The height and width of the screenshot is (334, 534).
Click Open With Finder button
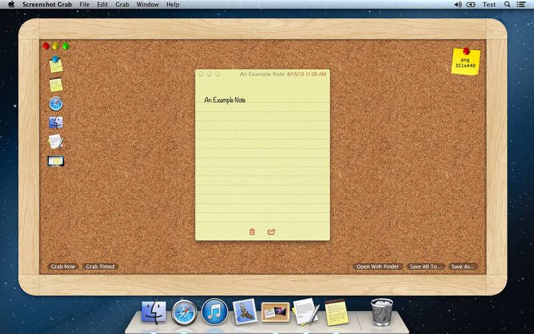coord(378,267)
